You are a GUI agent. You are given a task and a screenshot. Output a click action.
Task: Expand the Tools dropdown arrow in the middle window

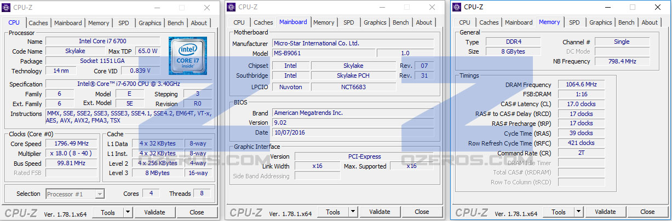click(353, 212)
